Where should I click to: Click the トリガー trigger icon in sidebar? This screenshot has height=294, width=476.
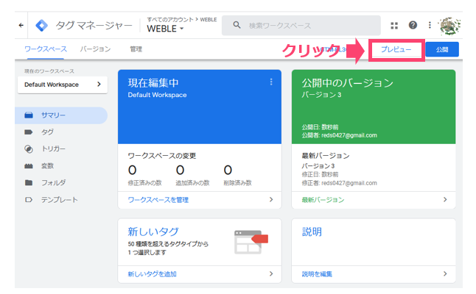pyautogui.click(x=29, y=149)
